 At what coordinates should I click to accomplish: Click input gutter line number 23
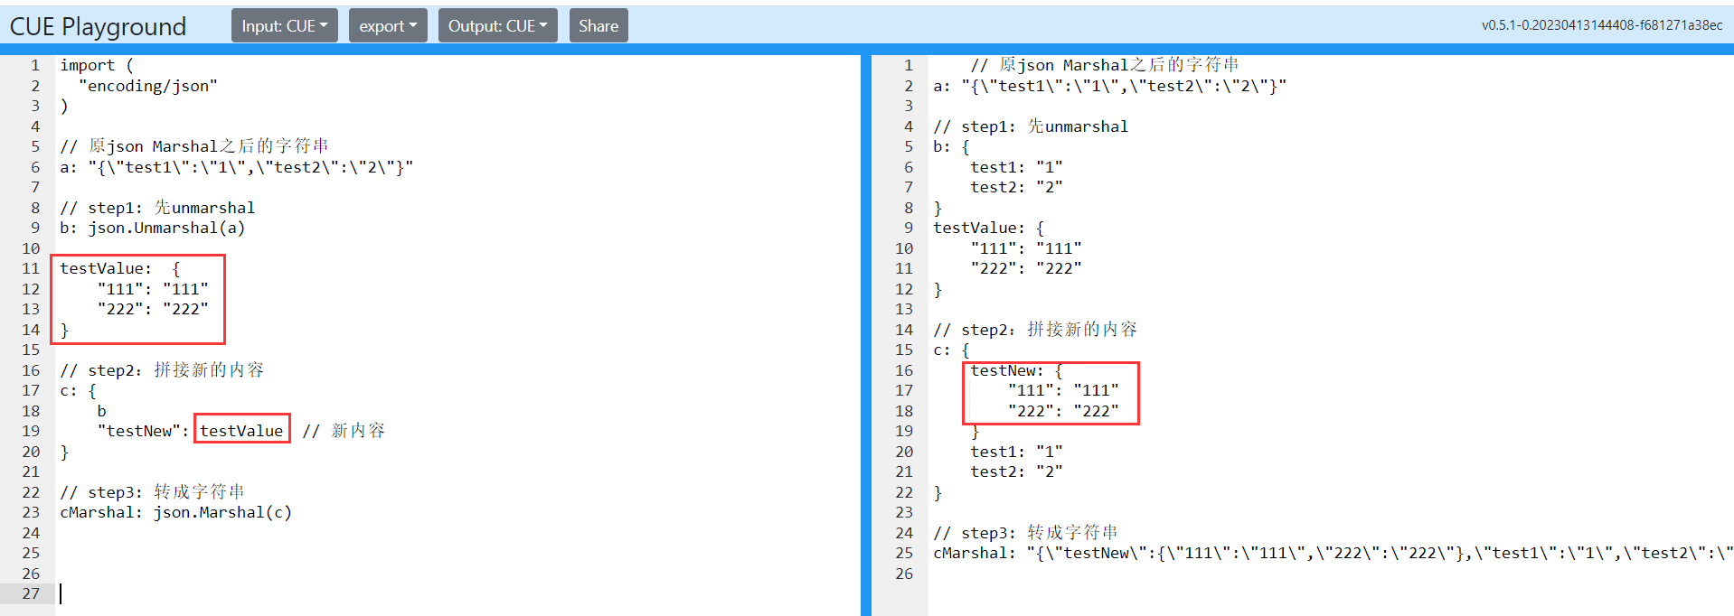[31, 512]
